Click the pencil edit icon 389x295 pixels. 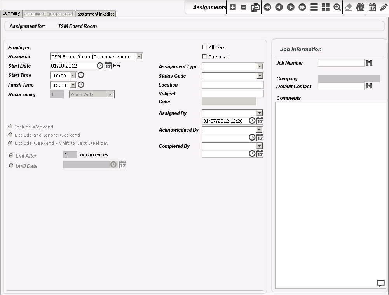(x=384, y=7)
